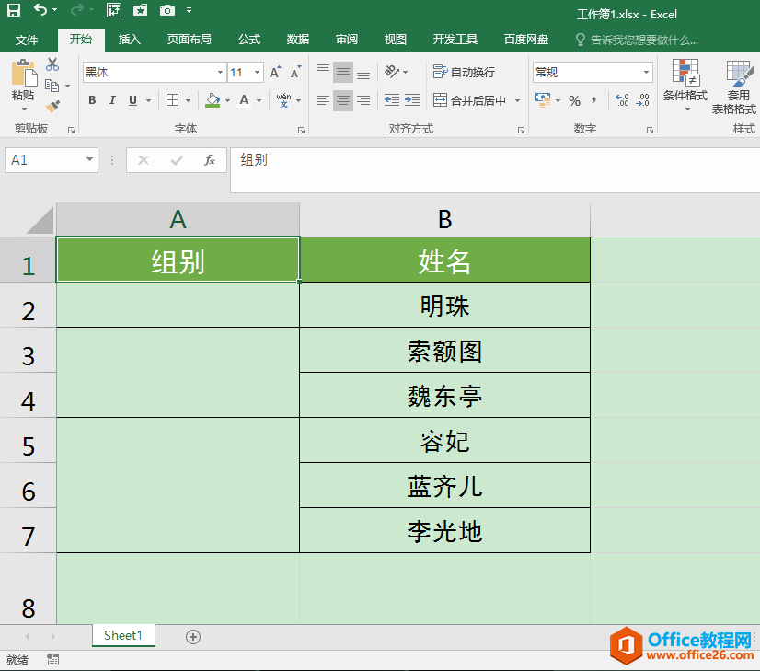Expand the Borders dropdown arrow
This screenshot has height=671, width=760.
(x=188, y=100)
